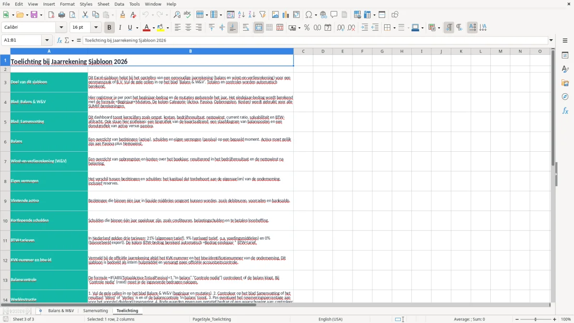Click the Add Decimal Place icon
This screenshot has width=574, height=323.
(x=341, y=28)
